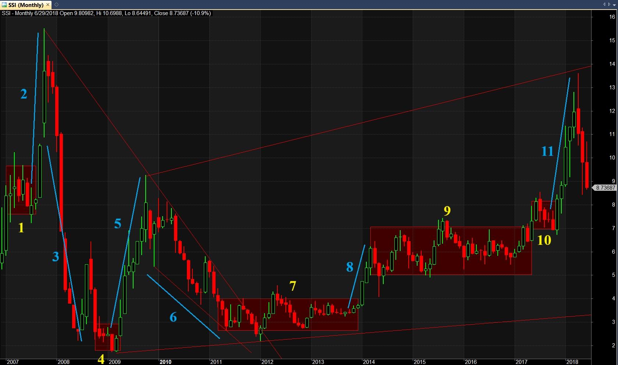The width and height of the screenshot is (618, 365).
Task: Click the bold 2010 label on time axis
Action: 165,362
